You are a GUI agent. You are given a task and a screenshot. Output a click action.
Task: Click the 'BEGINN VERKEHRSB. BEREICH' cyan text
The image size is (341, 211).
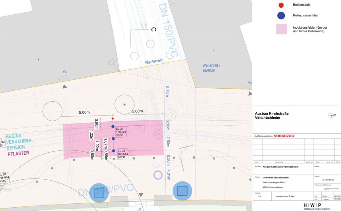19,142
